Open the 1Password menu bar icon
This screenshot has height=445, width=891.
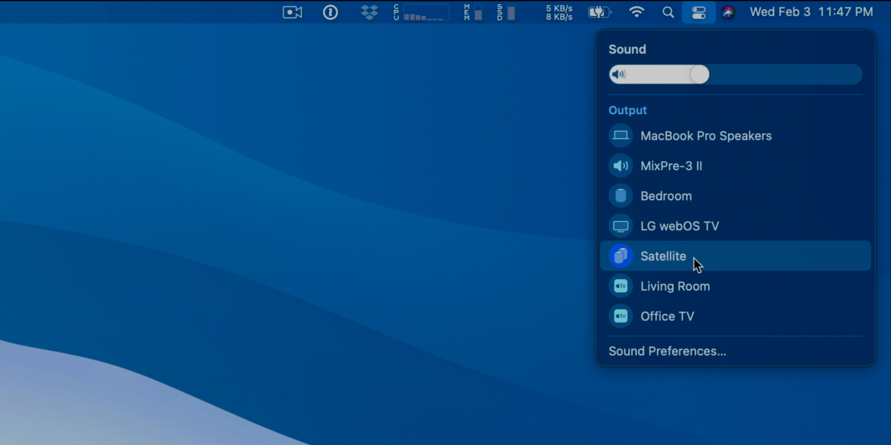pos(330,13)
